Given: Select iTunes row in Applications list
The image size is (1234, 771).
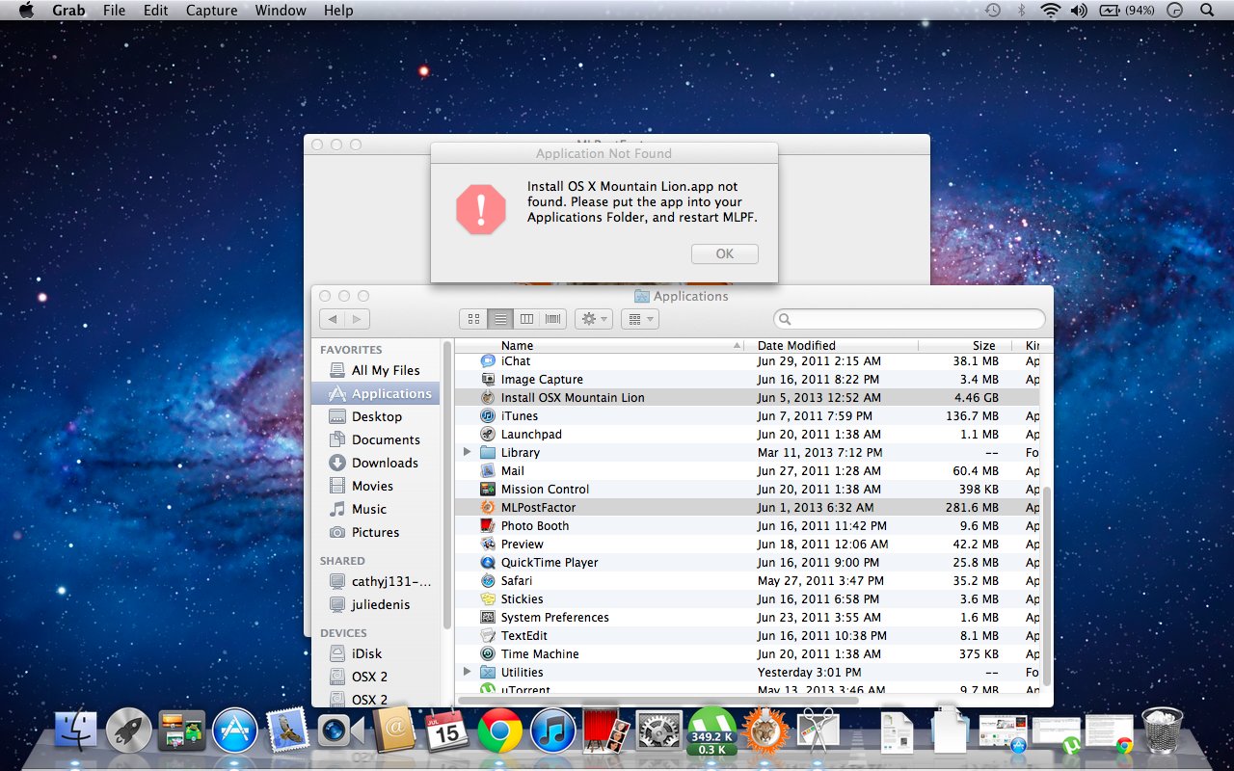Looking at the screenshot, I should click(x=747, y=415).
